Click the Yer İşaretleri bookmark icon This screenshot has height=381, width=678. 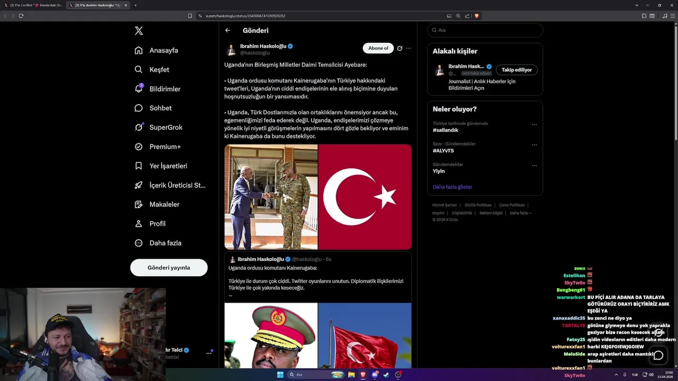click(138, 166)
